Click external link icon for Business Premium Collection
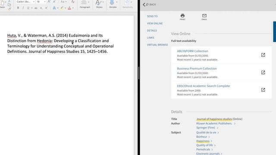 263,72
